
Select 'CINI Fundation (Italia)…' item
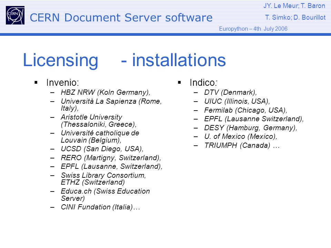point(100,207)
